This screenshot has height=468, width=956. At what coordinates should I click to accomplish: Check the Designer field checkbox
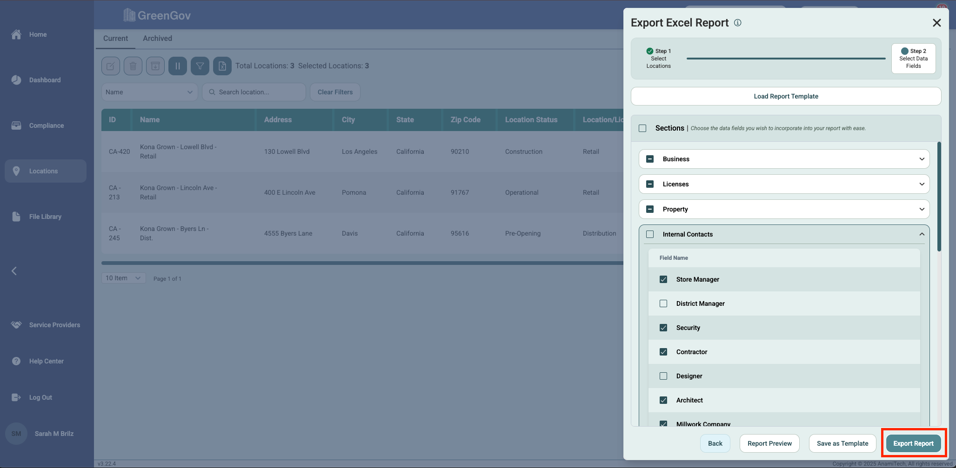663,376
